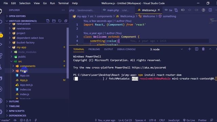
Task: Switch to the PROBLEMS tab
Action: pyautogui.click(x=94, y=49)
